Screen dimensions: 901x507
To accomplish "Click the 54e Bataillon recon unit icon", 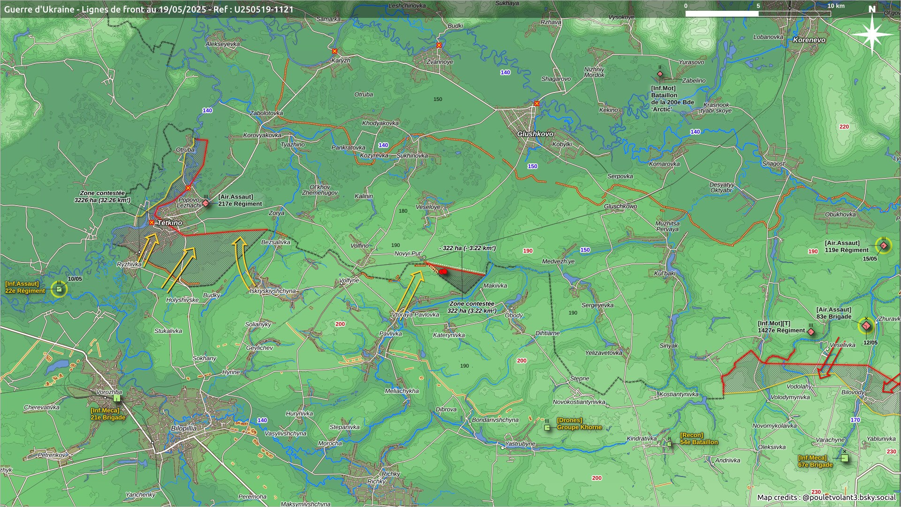I will click(670, 443).
